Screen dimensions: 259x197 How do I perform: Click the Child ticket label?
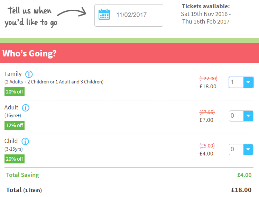click(11, 141)
